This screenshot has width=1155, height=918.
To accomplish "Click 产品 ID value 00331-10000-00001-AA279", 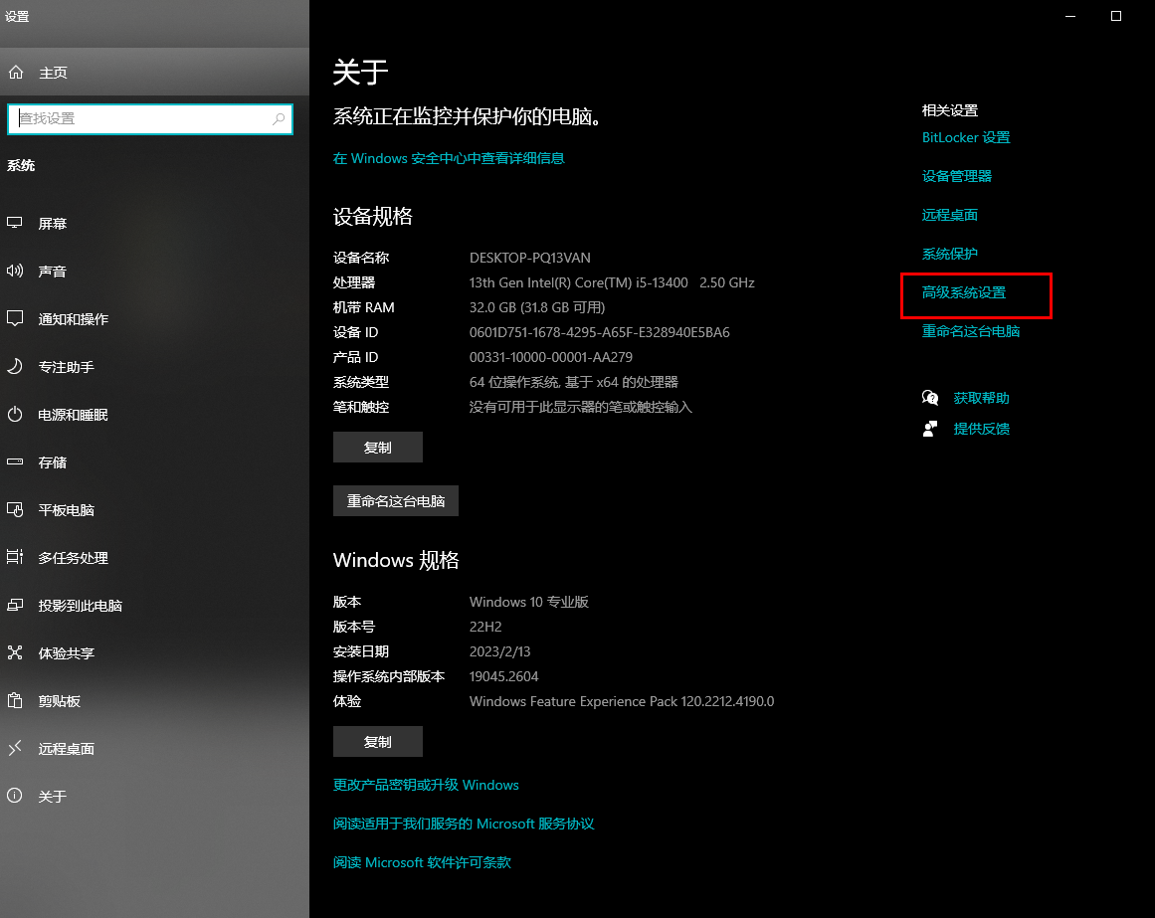I will [x=551, y=357].
